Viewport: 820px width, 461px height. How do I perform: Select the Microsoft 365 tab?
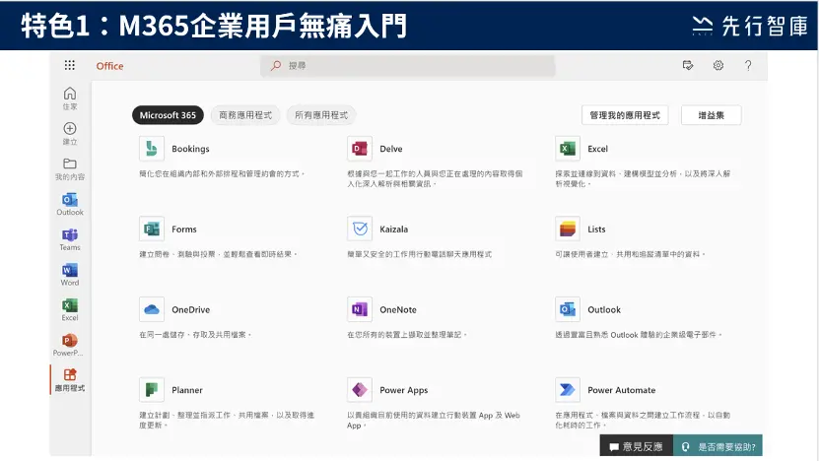coord(168,115)
